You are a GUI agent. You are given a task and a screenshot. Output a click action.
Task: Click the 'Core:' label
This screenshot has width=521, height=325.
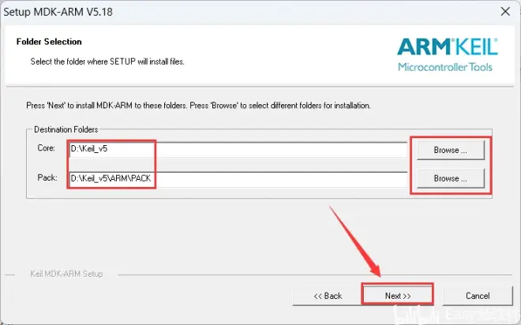(47, 148)
